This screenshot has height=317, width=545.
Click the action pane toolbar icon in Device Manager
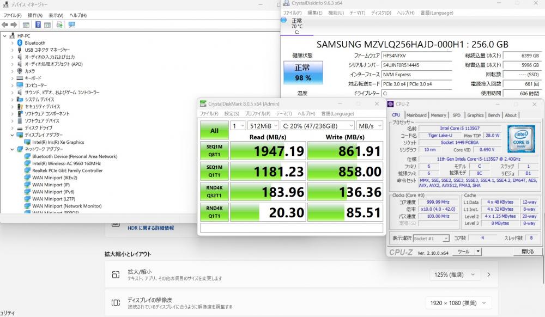pos(47,25)
